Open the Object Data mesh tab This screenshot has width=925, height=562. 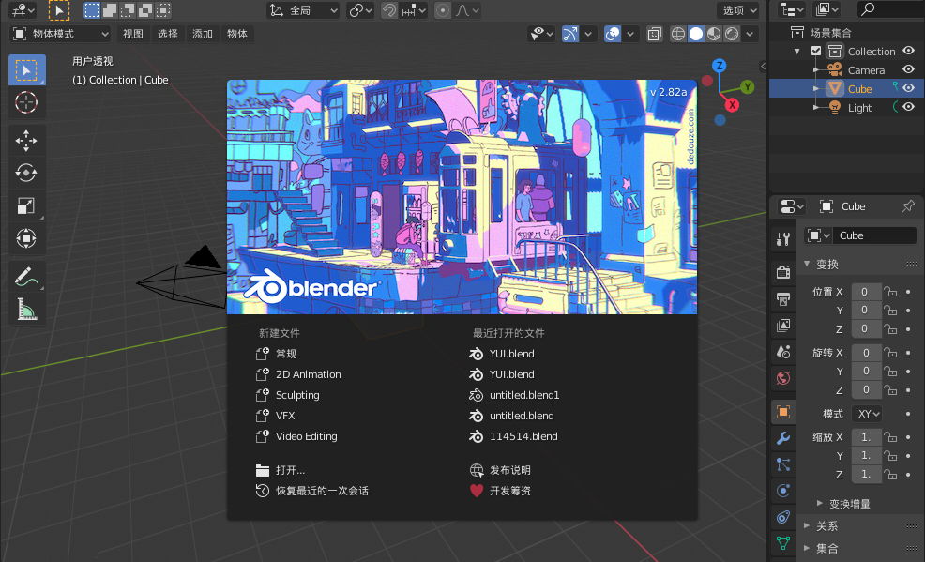pos(783,543)
